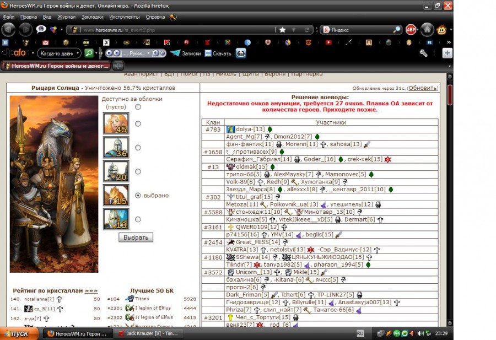Select radio next to unit 45
Image resolution: width=496 pixels, height=340 pixels.
coord(138,123)
